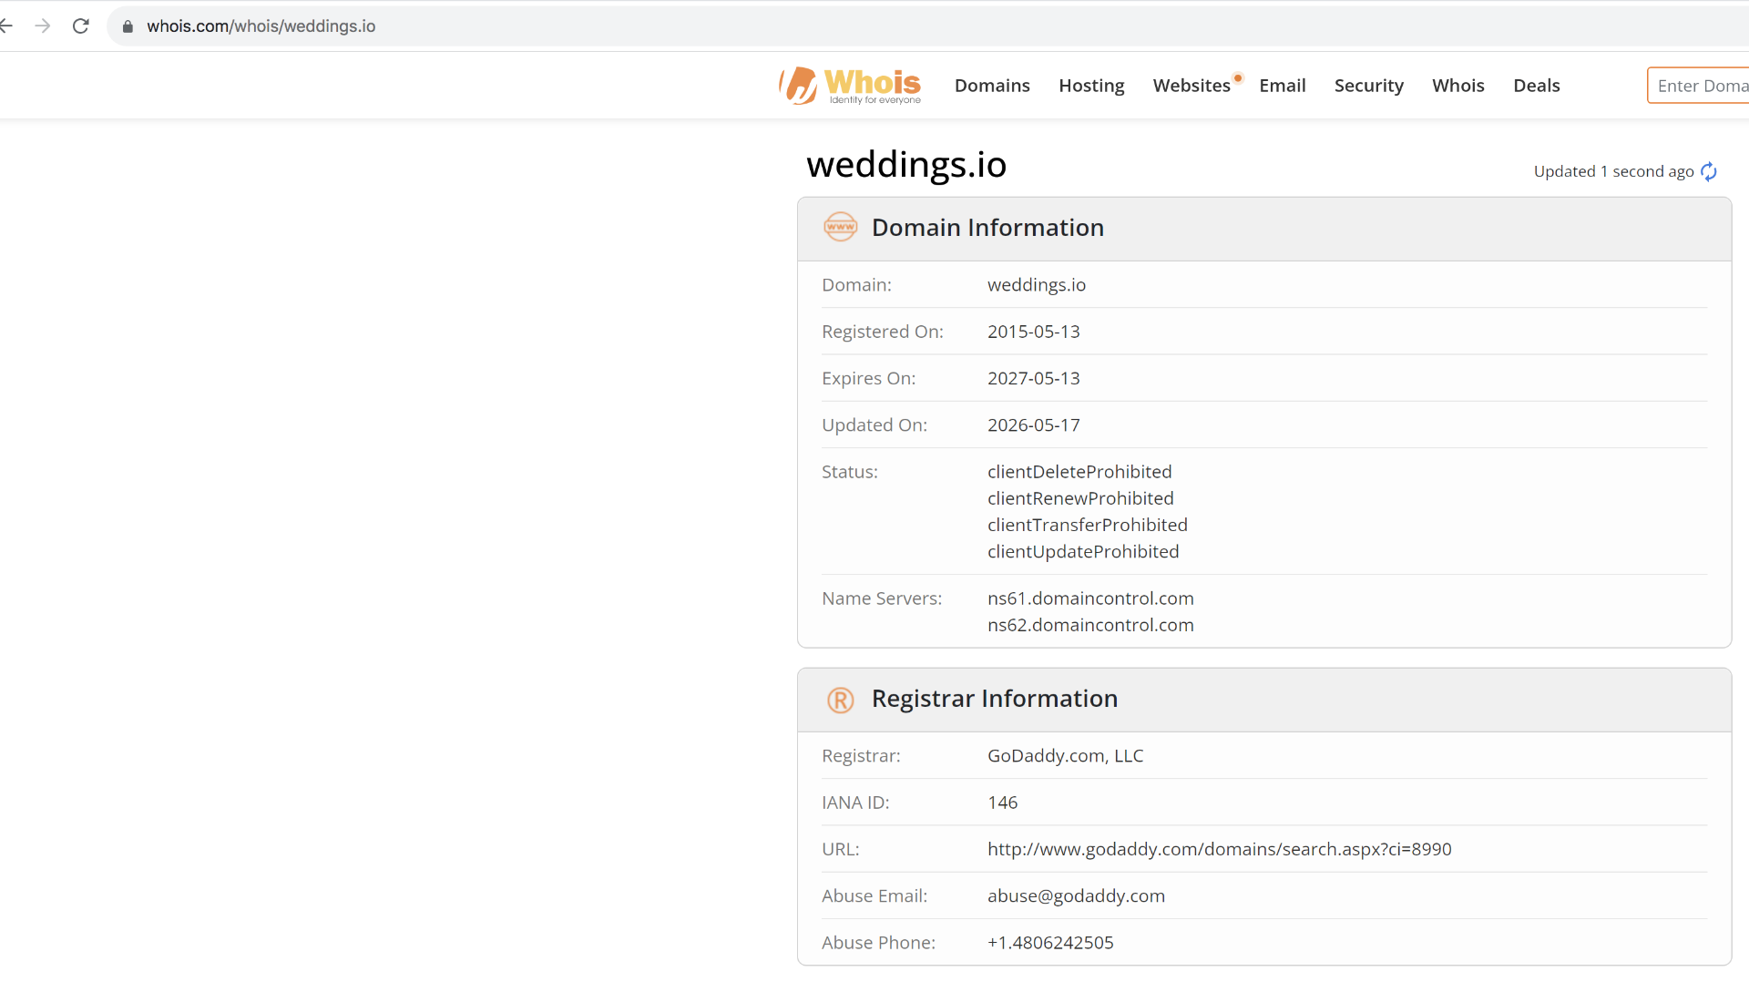Image resolution: width=1749 pixels, height=982 pixels.
Task: Click the clientTransferProhibited status
Action: 1088,525
